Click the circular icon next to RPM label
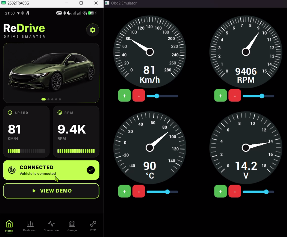The height and width of the screenshot is (237, 287). point(60,113)
